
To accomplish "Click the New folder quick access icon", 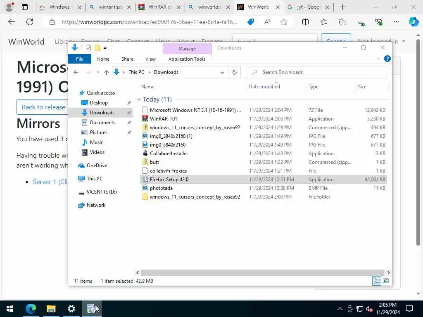I will click(97, 48).
